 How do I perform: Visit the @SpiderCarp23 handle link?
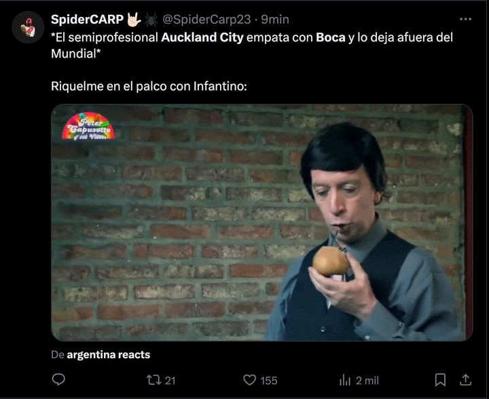(206, 20)
